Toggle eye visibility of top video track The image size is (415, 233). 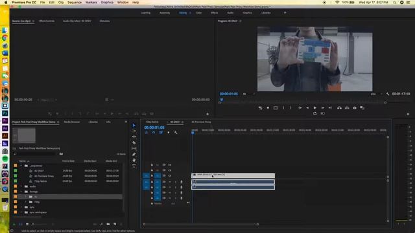click(170, 165)
